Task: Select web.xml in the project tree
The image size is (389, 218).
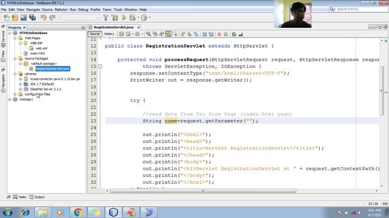Action: pos(41,48)
